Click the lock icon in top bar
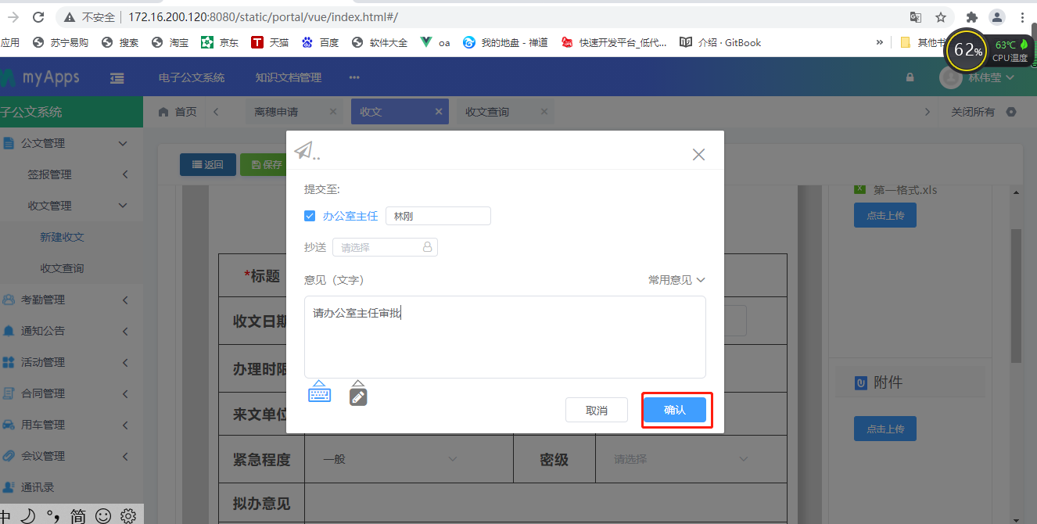The width and height of the screenshot is (1037, 524). pyautogui.click(x=910, y=77)
